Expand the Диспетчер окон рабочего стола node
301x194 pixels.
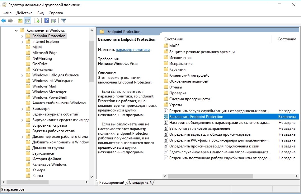point(22,137)
